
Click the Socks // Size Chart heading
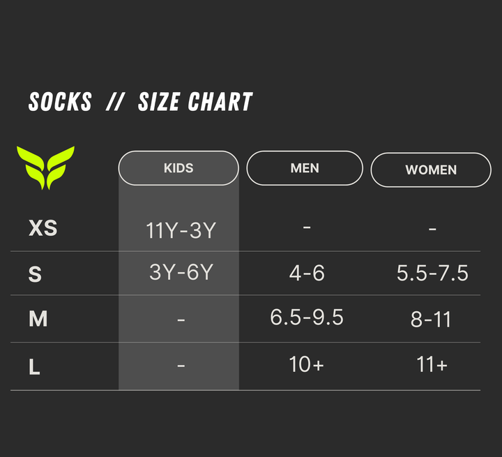pyautogui.click(x=140, y=103)
